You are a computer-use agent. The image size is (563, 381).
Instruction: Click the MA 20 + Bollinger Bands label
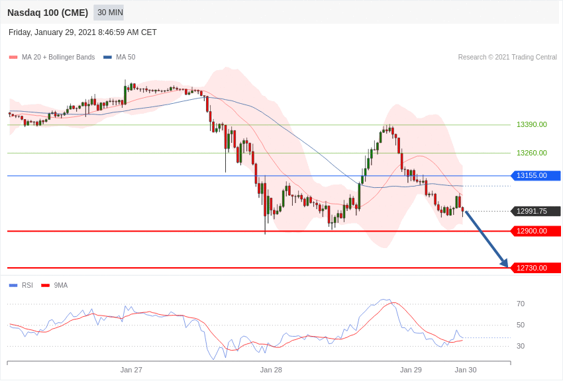58,58
